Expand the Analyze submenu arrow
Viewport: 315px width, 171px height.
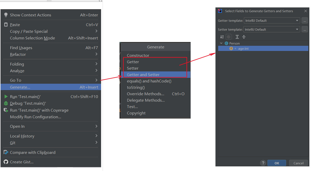[x=96, y=70]
